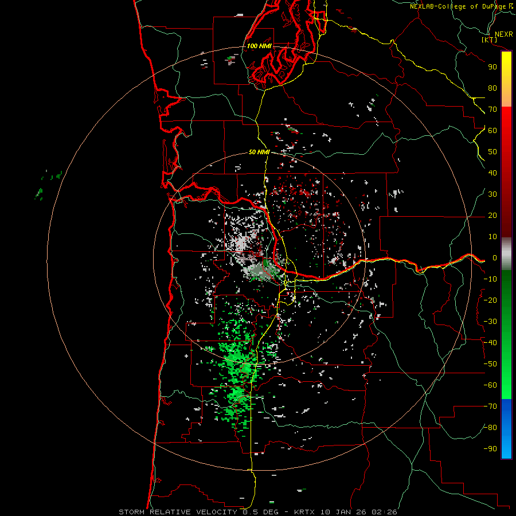The height and width of the screenshot is (516, 516).
Task: Click the -20 value on the velocity scale
Action: click(x=490, y=300)
